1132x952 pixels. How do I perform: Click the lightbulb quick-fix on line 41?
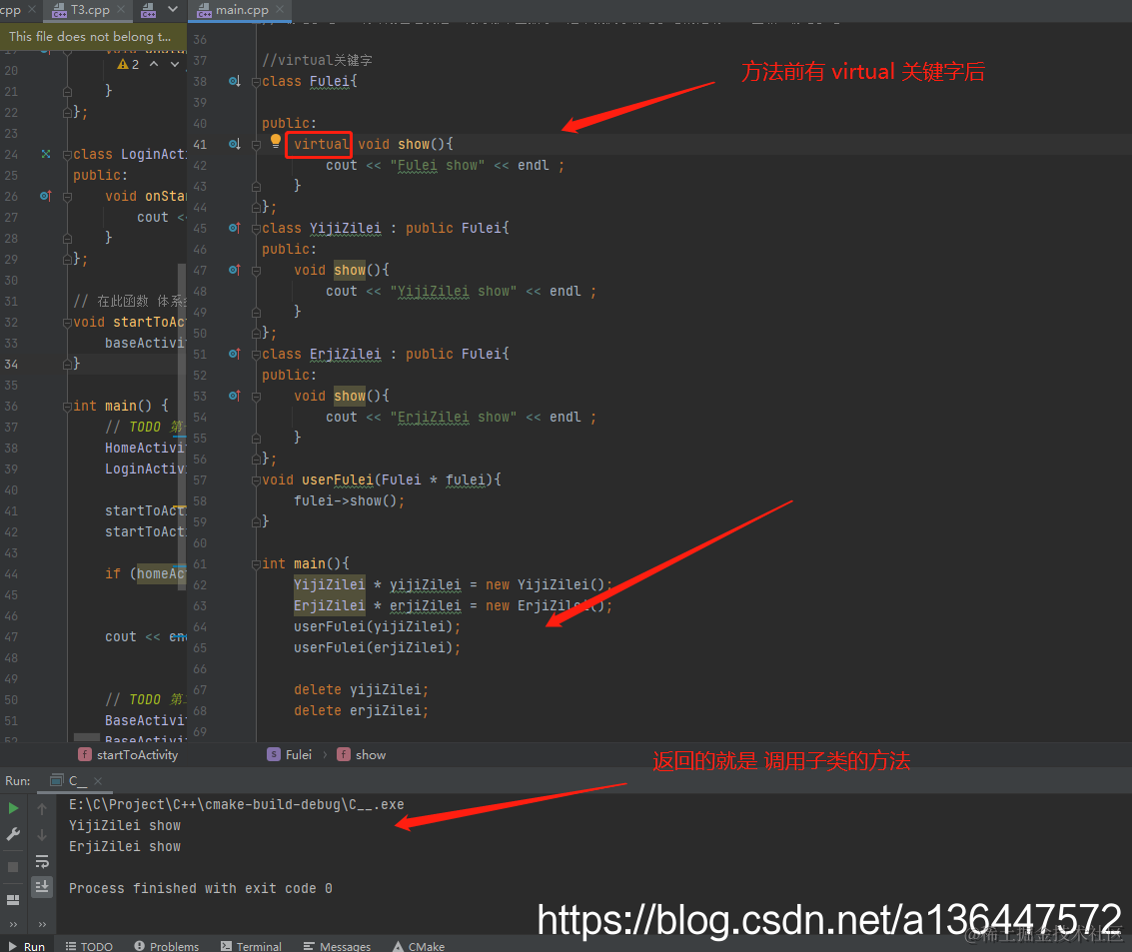275,142
